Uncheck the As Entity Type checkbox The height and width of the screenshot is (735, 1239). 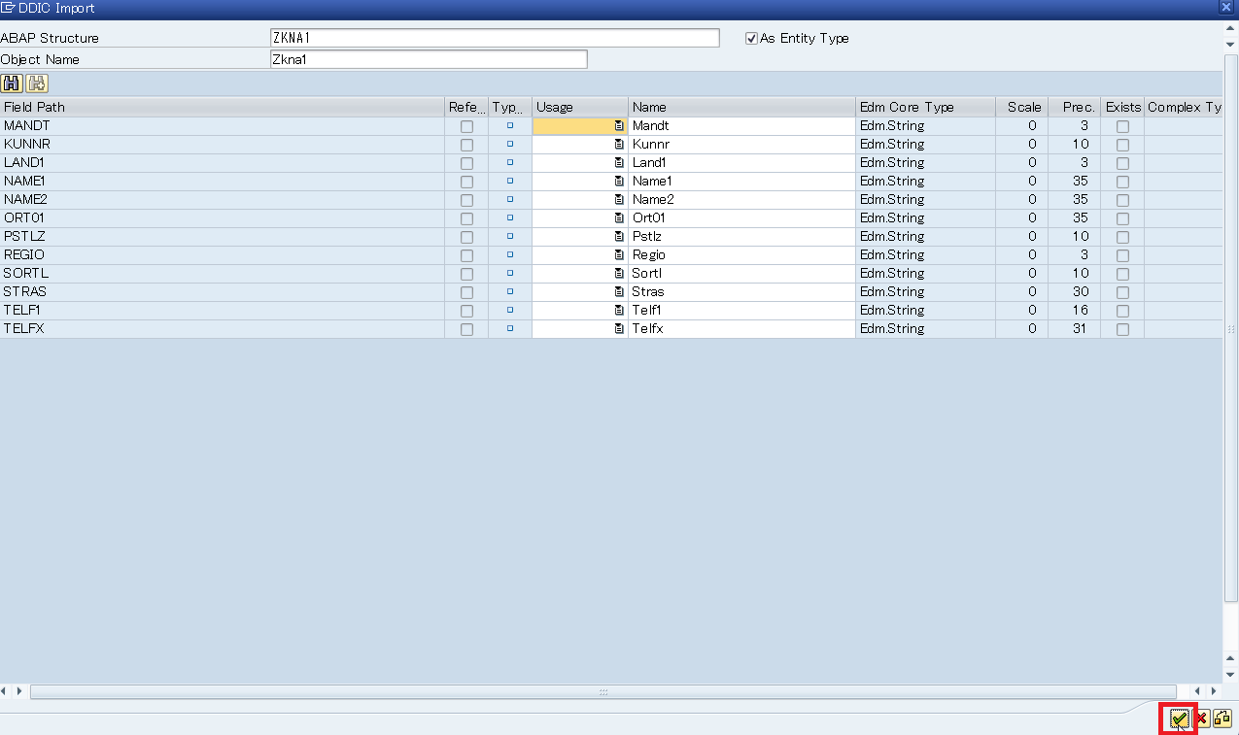tap(751, 38)
